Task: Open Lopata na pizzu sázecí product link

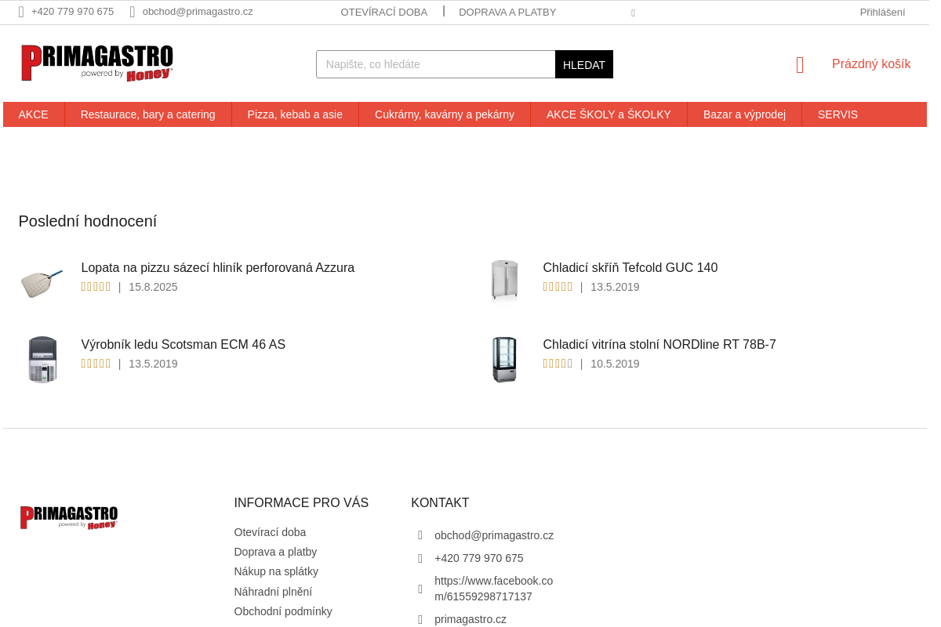Action: tap(218, 268)
